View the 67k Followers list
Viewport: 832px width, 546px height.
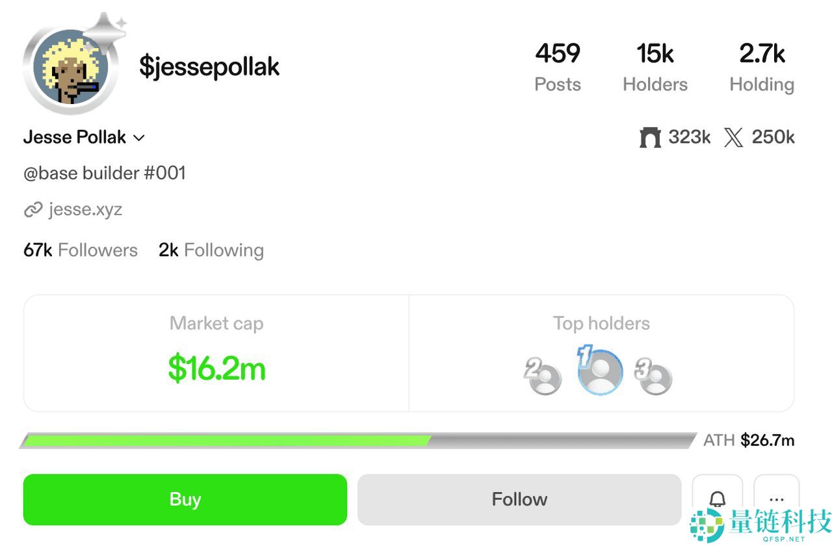tap(80, 250)
